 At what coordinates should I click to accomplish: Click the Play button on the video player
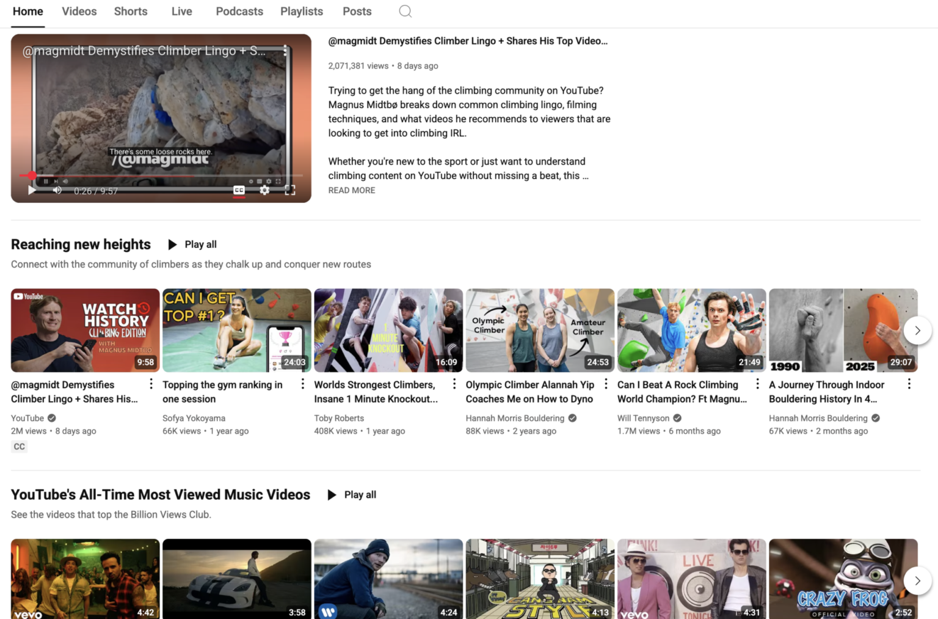point(31,190)
